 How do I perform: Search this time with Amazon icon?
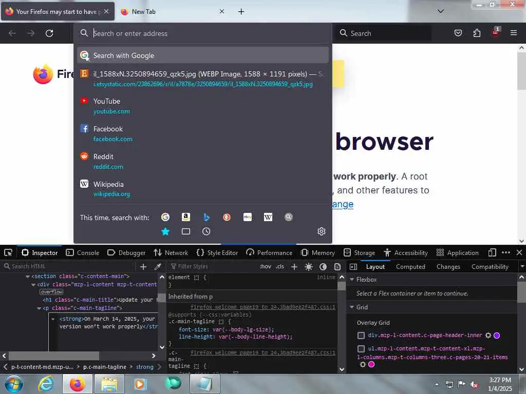(186, 217)
